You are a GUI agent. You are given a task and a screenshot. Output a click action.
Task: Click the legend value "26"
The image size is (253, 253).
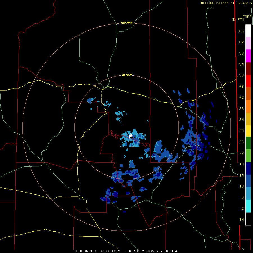(241, 142)
